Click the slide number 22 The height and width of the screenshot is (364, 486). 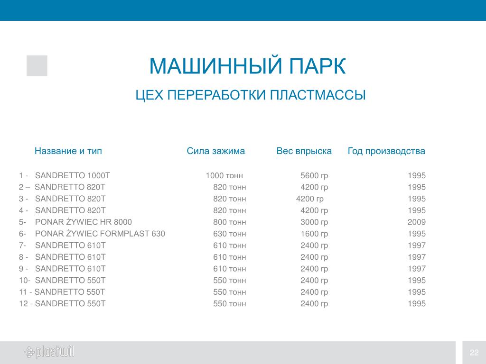click(474, 353)
